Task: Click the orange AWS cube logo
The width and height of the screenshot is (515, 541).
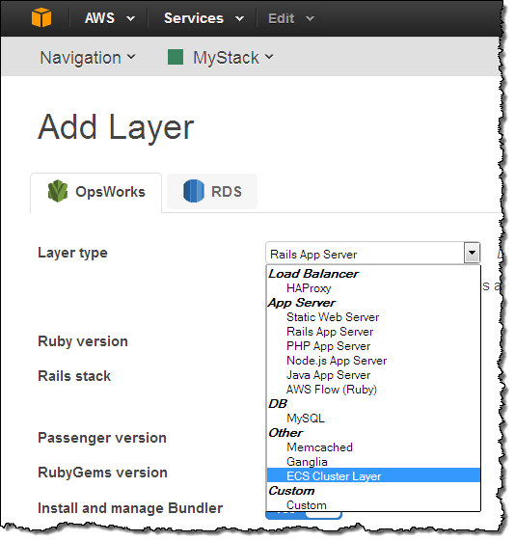Action: [x=41, y=17]
